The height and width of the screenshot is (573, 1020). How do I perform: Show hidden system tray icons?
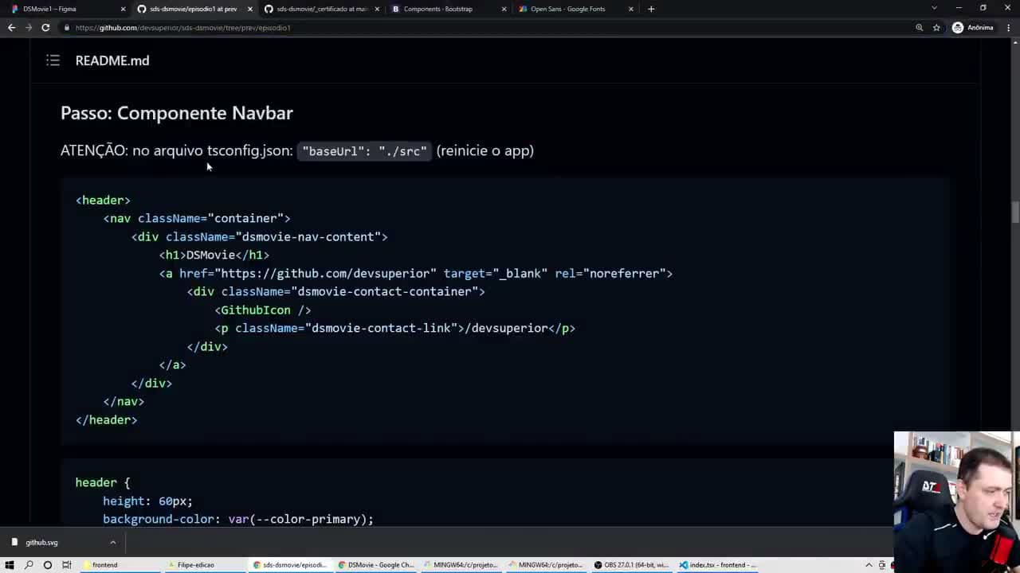click(870, 565)
